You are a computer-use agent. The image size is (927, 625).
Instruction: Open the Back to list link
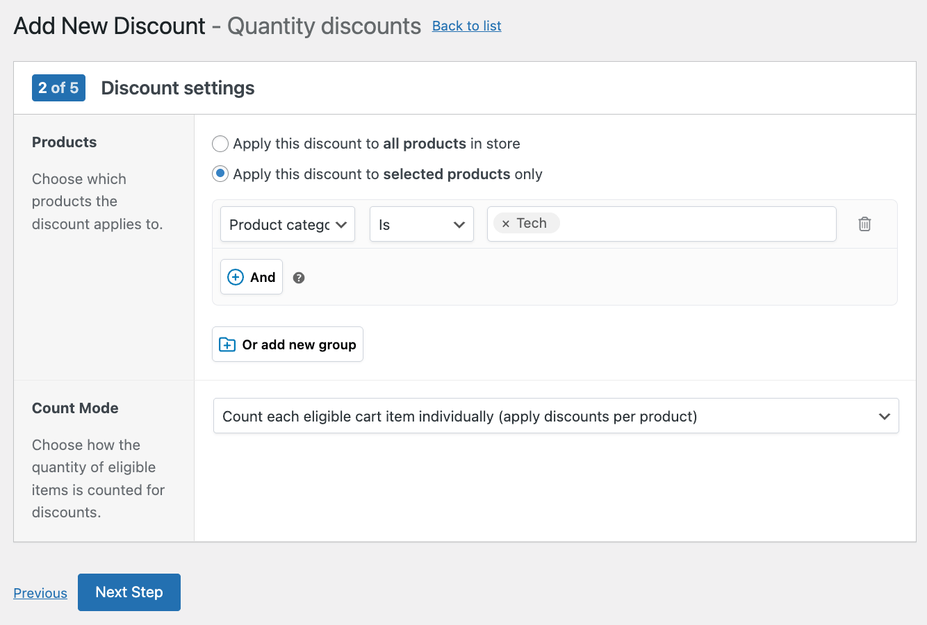tap(466, 26)
